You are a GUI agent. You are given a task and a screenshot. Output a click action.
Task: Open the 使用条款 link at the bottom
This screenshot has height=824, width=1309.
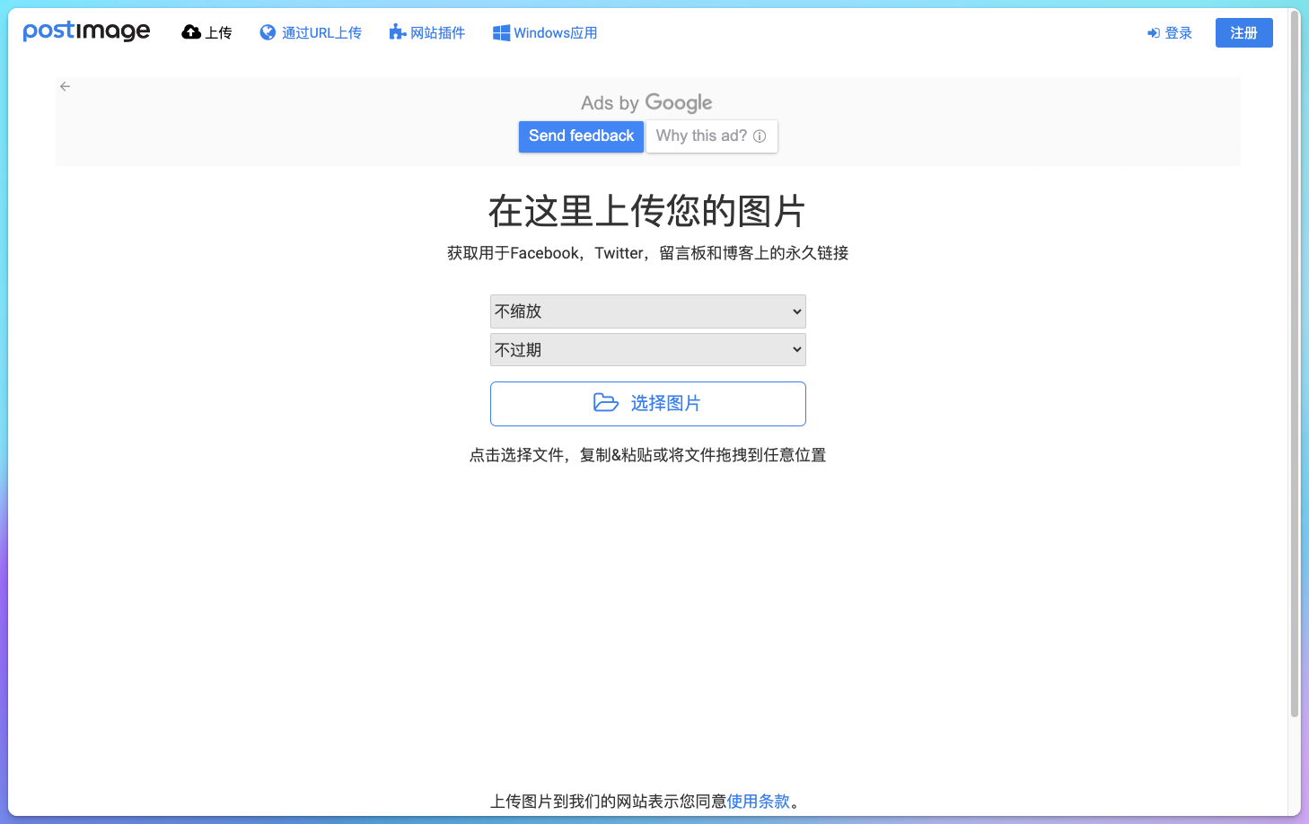(759, 801)
